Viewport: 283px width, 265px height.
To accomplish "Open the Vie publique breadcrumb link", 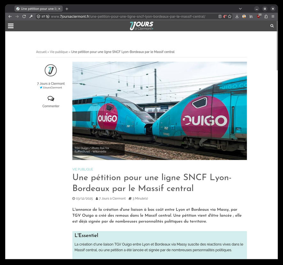I will (59, 52).
